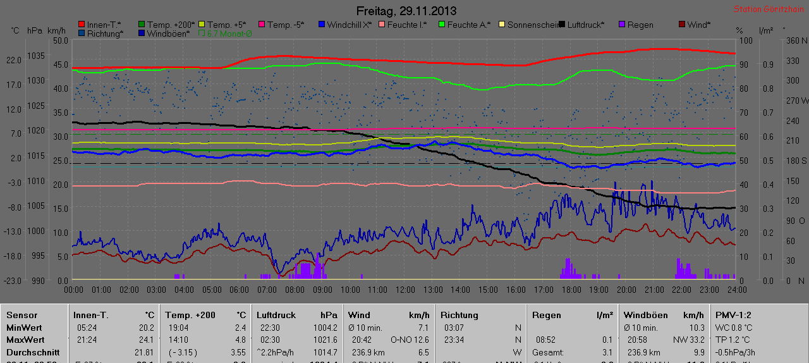Image resolution: width=809 pixels, height=363 pixels.
Task: Click the Innen-T. column header in table
Action: [90, 315]
